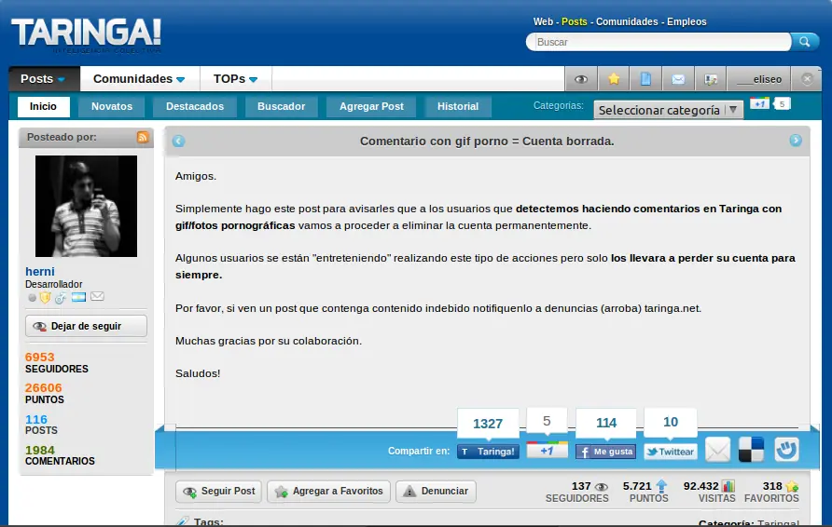
Task: Click the Buscar search field
Action: point(659,42)
